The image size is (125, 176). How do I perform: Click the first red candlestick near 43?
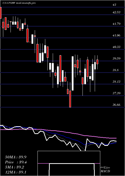(x=1, y=13)
